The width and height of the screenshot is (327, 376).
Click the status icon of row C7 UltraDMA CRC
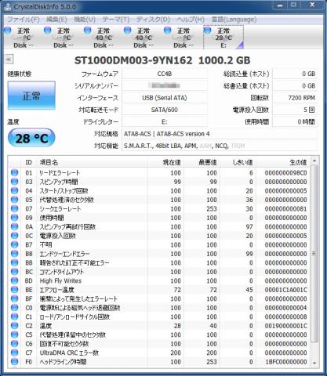(x=15, y=352)
